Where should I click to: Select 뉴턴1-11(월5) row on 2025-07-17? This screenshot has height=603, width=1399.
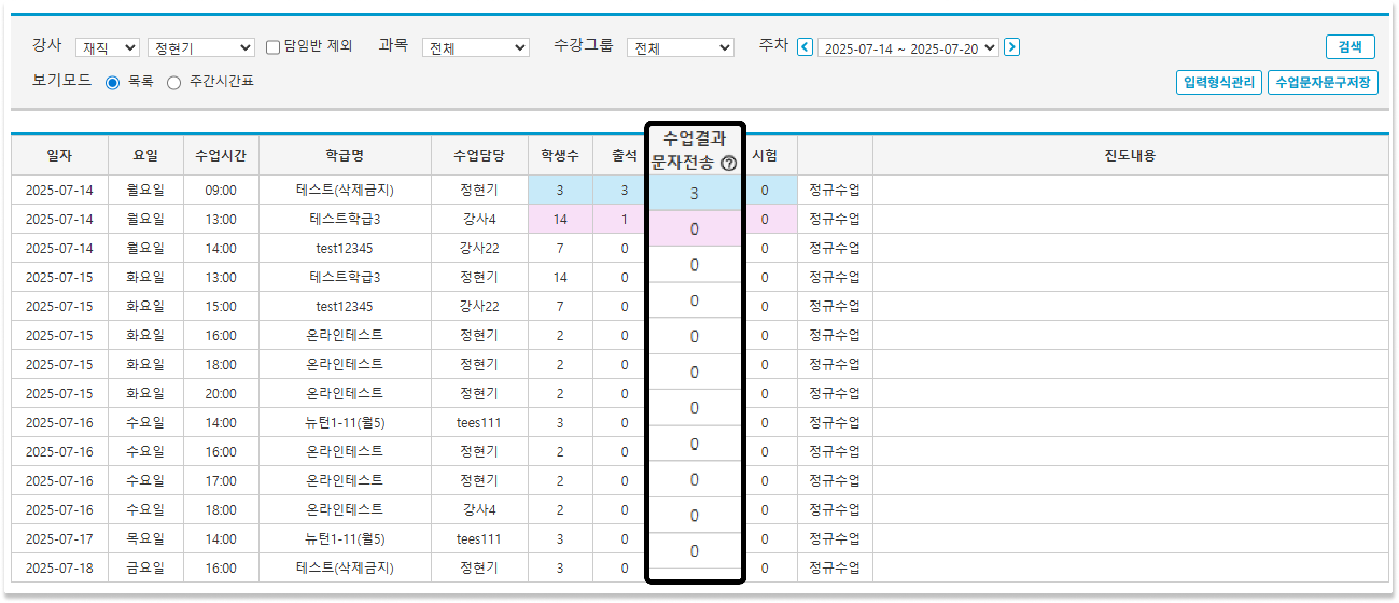click(x=345, y=539)
